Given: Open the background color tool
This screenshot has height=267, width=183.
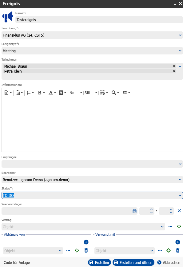Looking at the screenshot, I should pos(61,93).
